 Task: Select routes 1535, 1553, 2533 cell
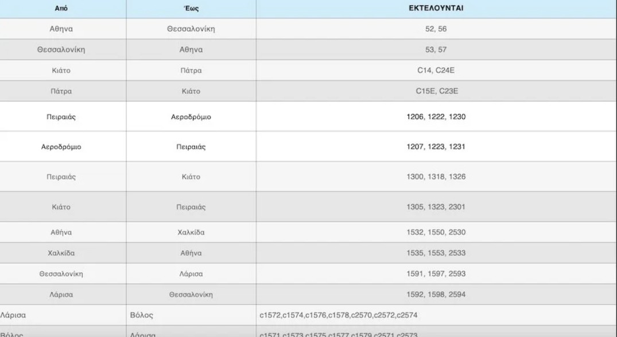[x=436, y=253]
